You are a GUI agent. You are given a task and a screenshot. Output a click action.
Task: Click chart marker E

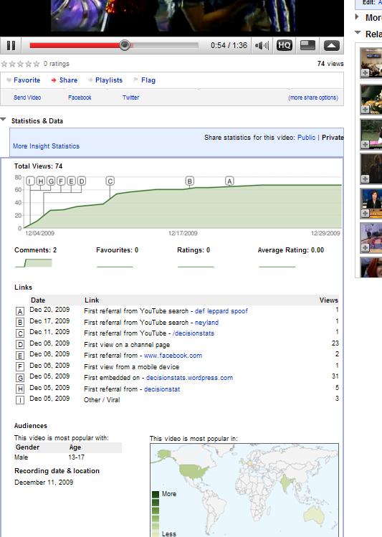71,181
